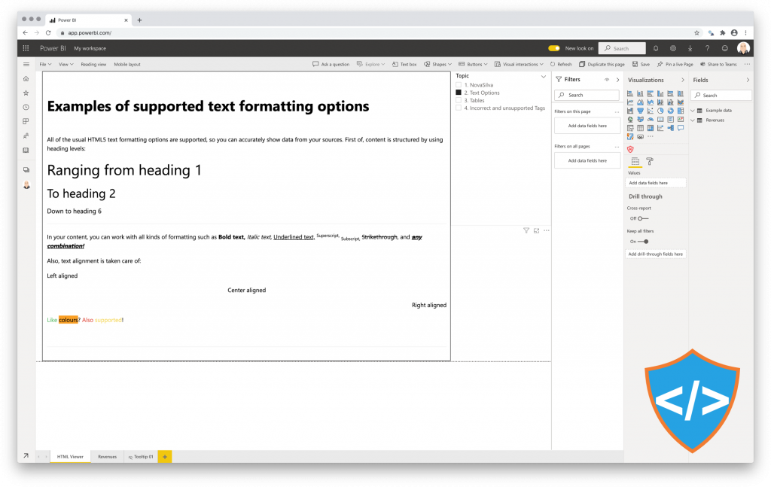Screen dimensions: 771x487
Task: Collapse the Topic slicer with its chevron
Action: (543, 76)
